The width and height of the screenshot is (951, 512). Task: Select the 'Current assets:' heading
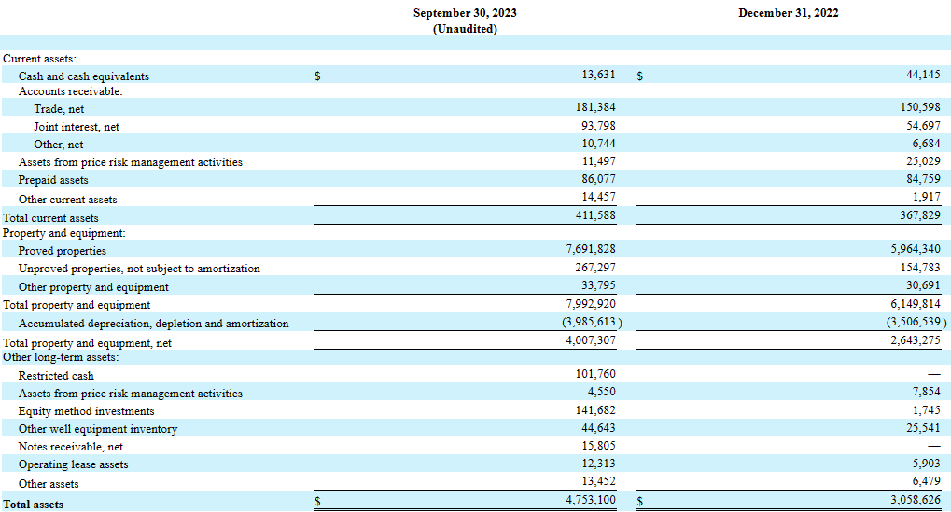tap(39, 59)
